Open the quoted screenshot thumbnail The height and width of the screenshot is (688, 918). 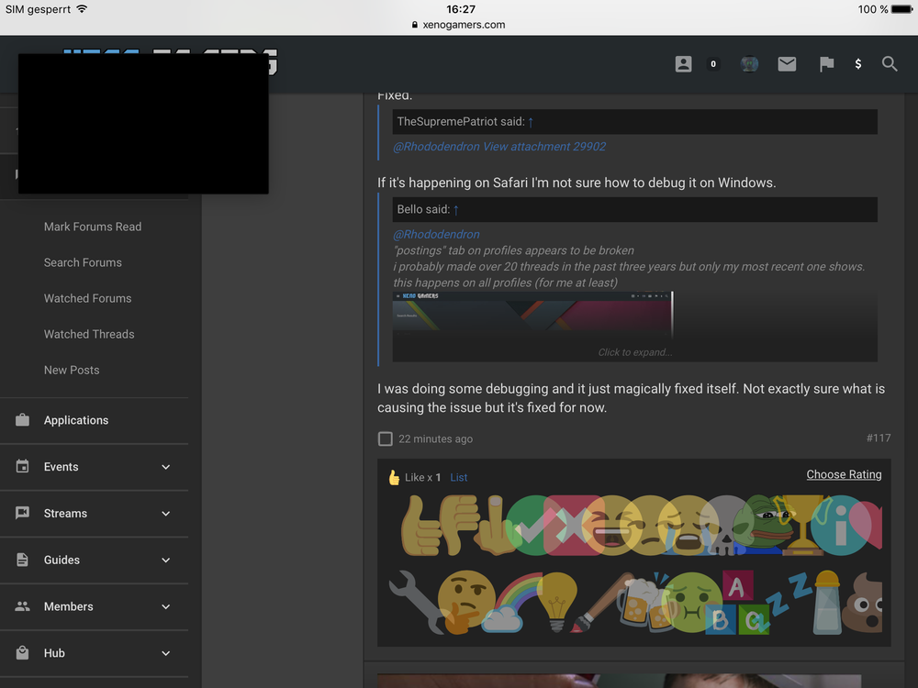point(532,316)
